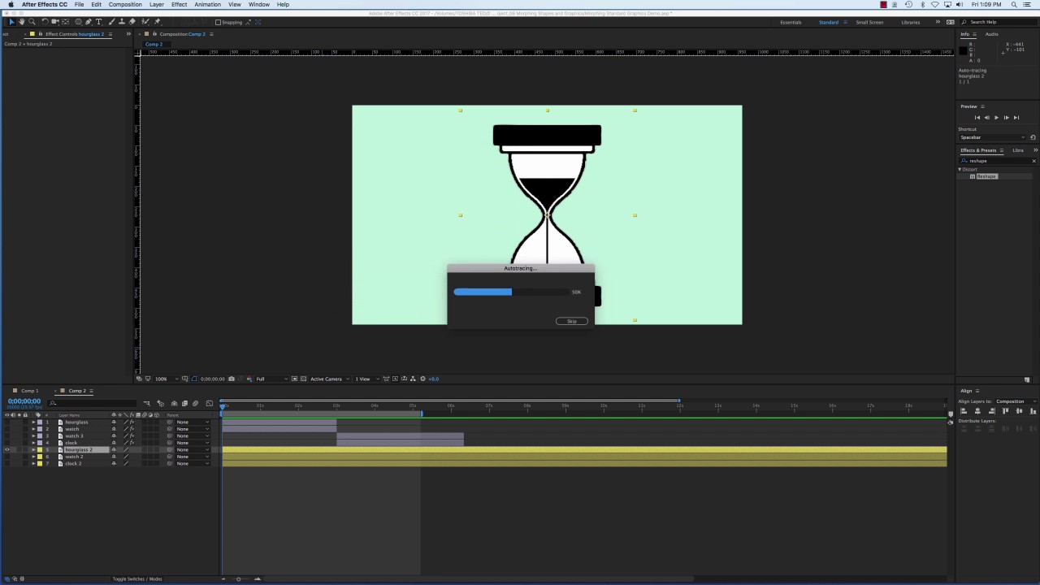The image size is (1040, 585).
Task: Show the hourglass layer via eye column
Action: pos(7,422)
